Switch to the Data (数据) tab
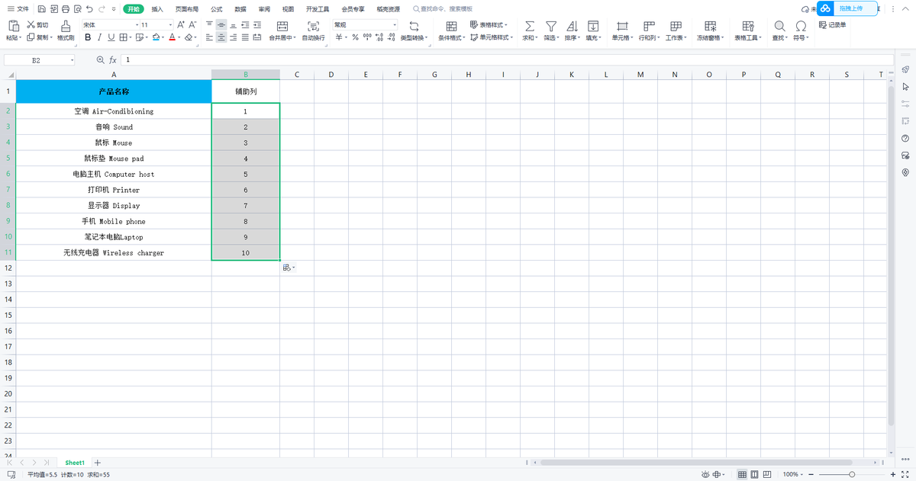The width and height of the screenshot is (916, 481). pos(240,9)
